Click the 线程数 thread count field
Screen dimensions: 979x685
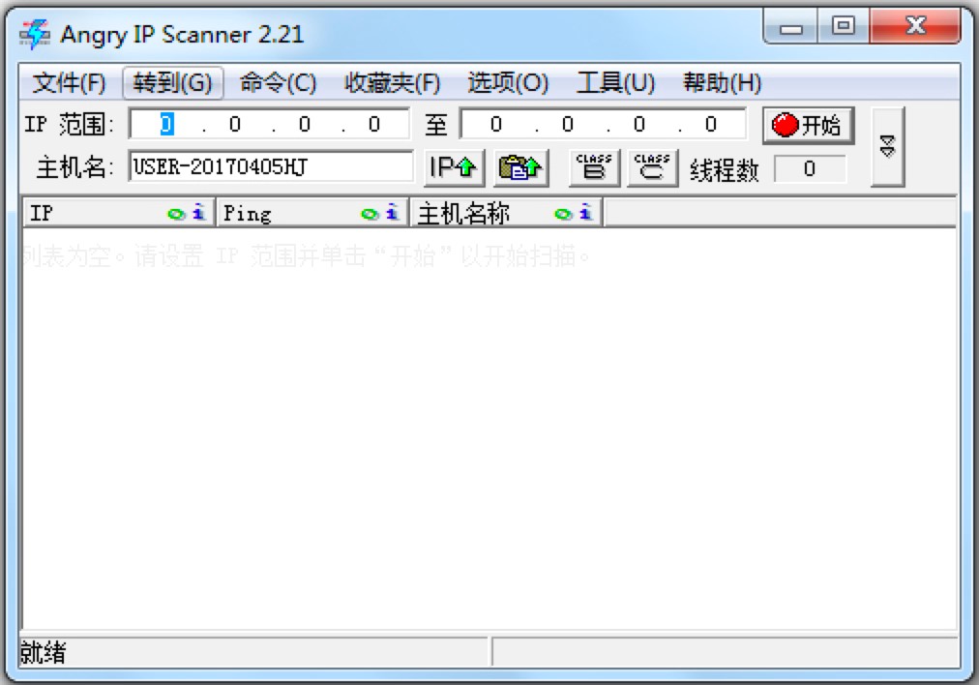tap(811, 168)
